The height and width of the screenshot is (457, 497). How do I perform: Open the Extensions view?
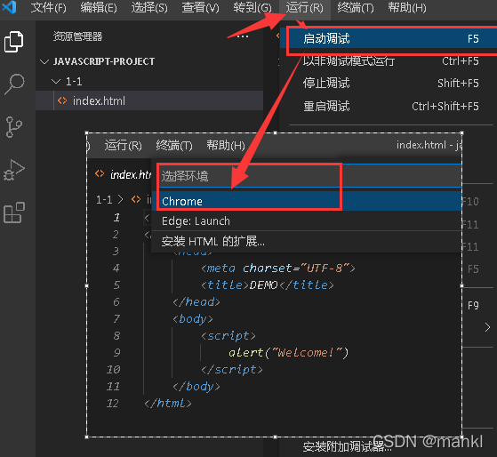point(14,212)
